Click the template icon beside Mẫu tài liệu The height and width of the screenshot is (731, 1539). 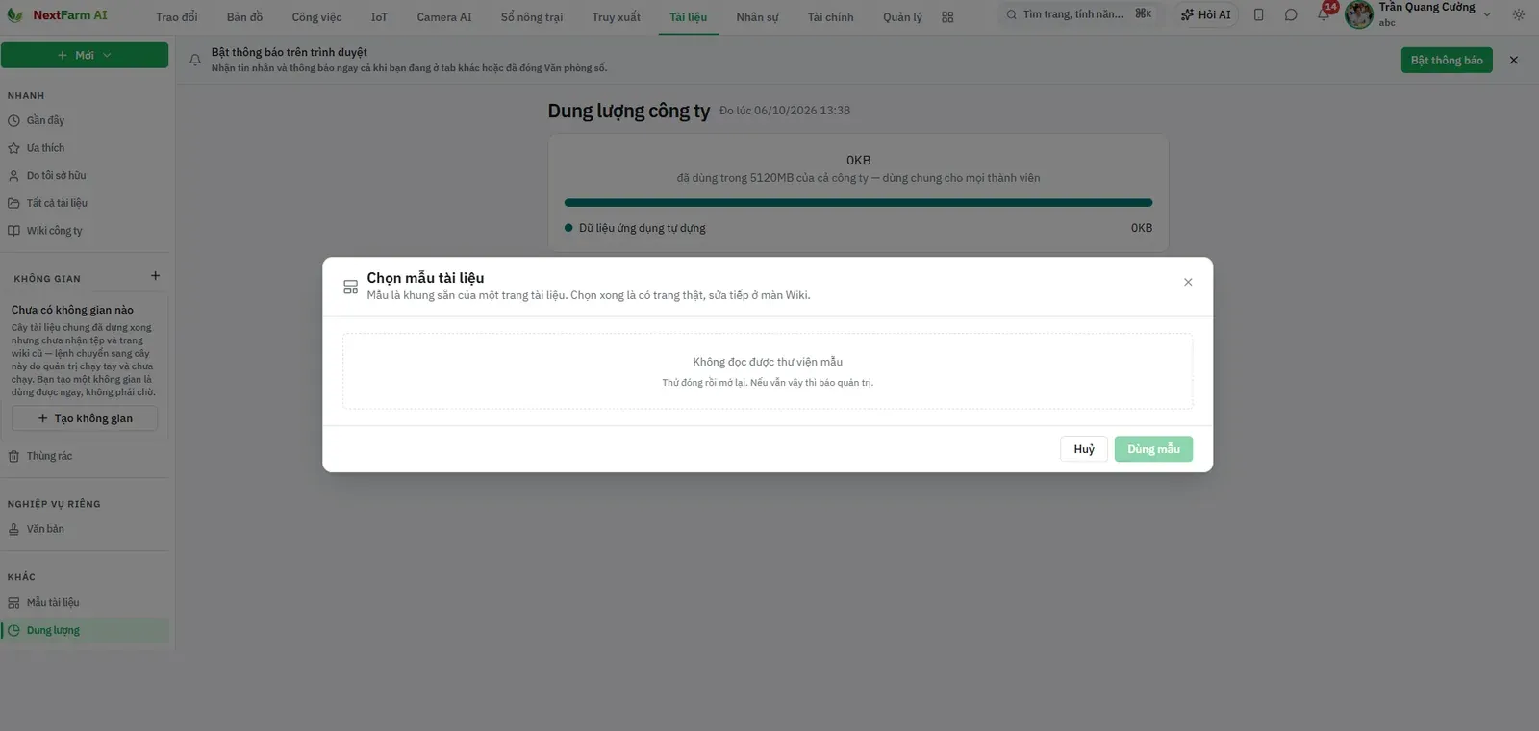point(13,603)
